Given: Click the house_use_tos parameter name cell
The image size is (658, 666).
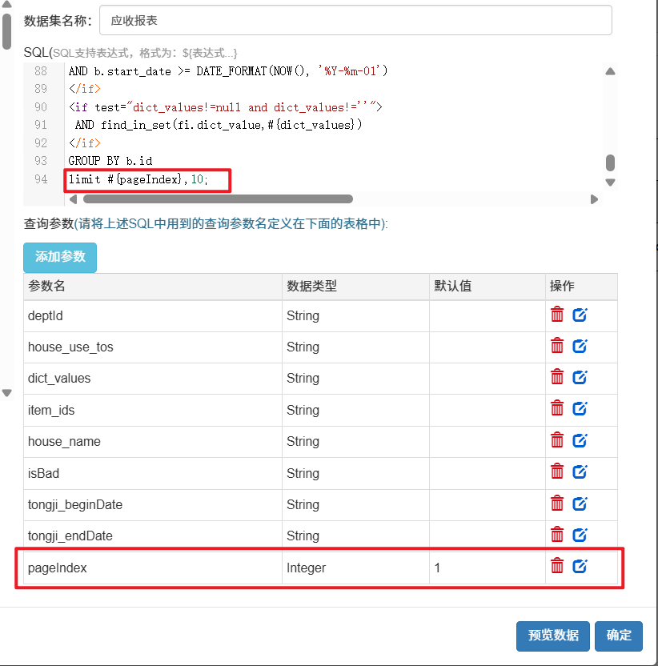Looking at the screenshot, I should point(153,347).
